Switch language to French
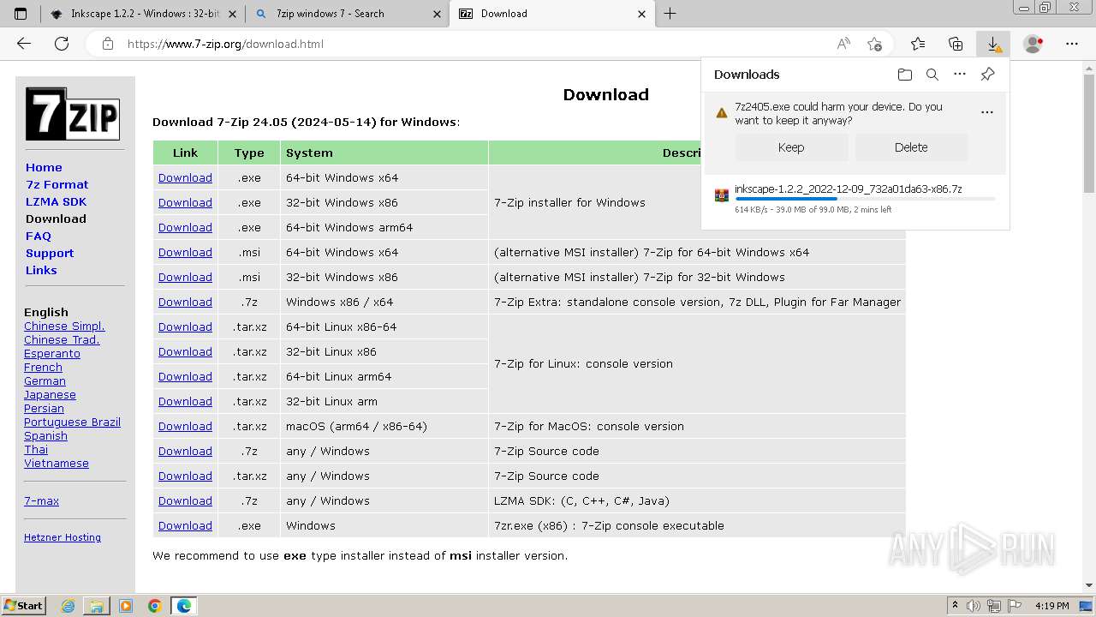The height and width of the screenshot is (617, 1096). pyautogui.click(x=43, y=367)
